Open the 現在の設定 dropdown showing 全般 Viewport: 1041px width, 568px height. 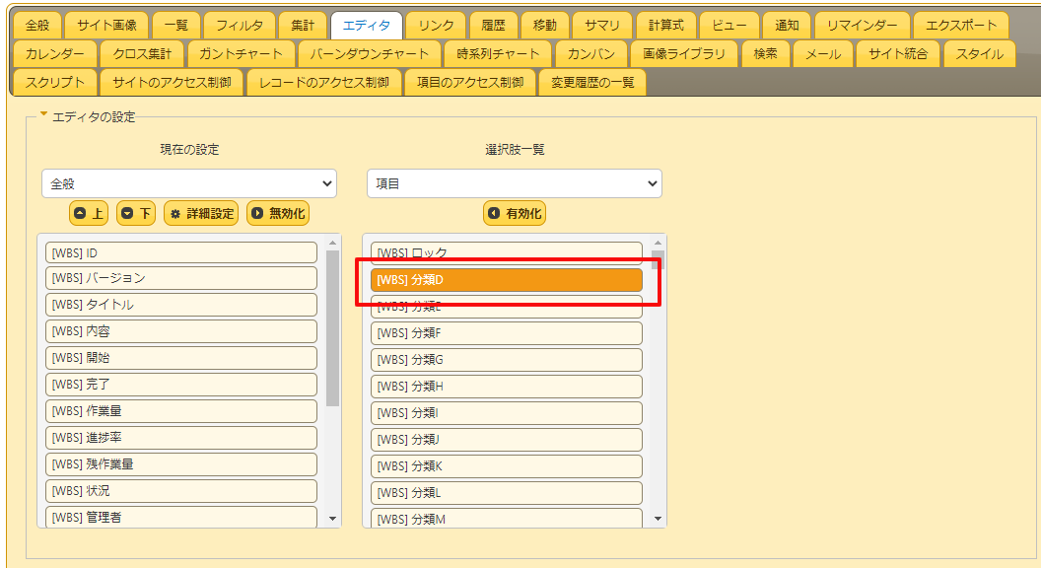[x=188, y=183]
